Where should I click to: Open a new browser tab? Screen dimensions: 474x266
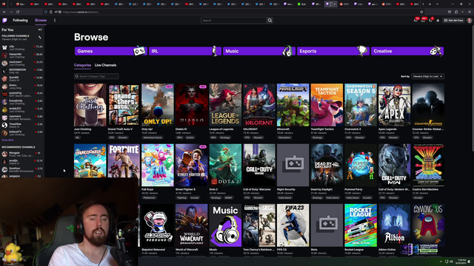(430, 4)
